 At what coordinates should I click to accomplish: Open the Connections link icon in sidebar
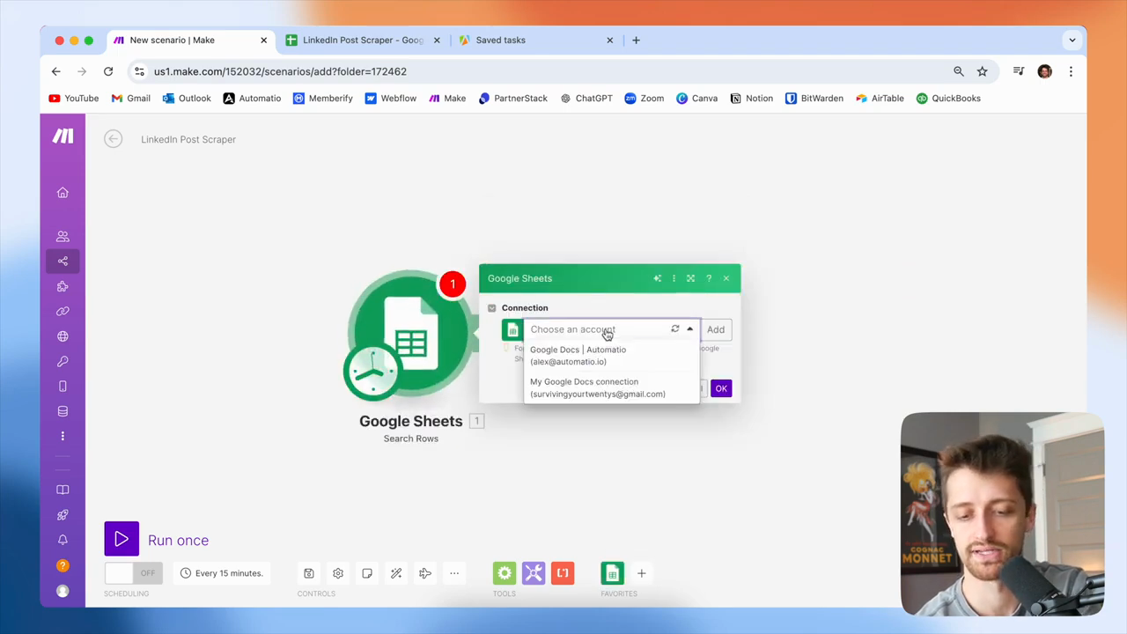coord(63,311)
